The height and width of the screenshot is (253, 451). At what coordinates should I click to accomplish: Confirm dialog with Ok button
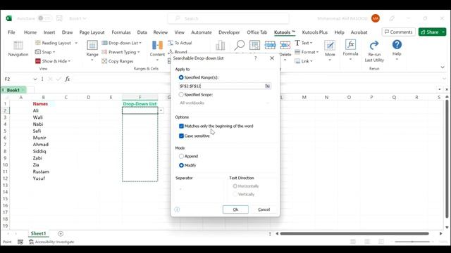(x=235, y=209)
